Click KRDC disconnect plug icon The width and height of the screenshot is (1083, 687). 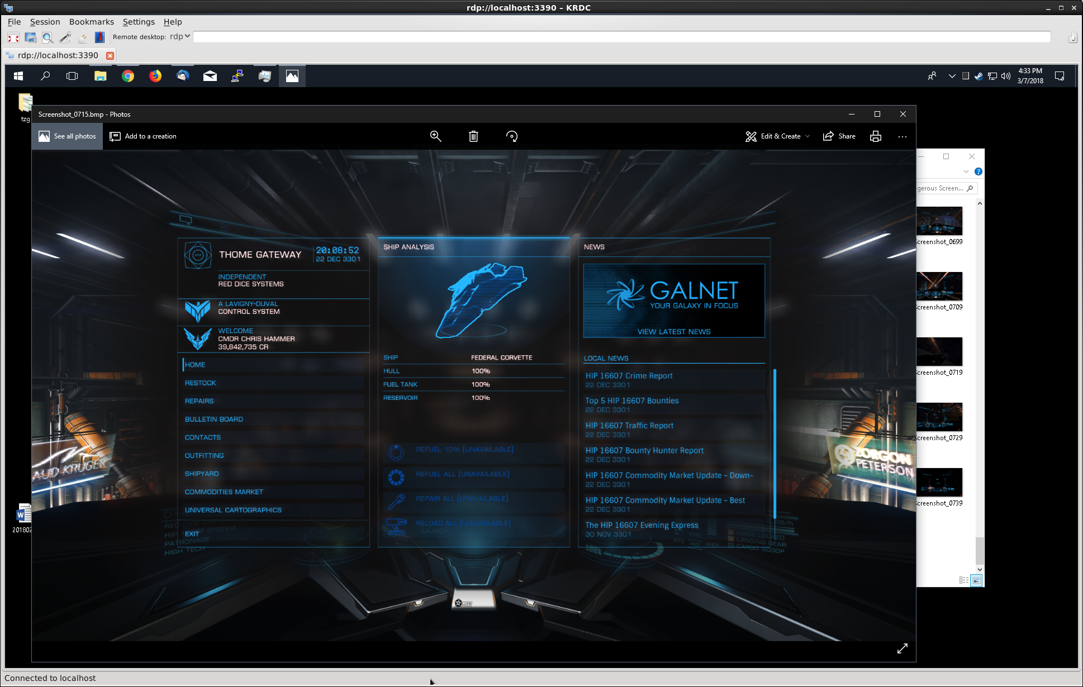[x=83, y=37]
